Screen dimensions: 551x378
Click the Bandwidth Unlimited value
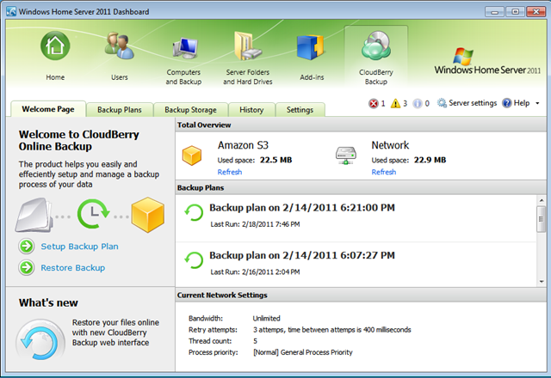coord(266,319)
